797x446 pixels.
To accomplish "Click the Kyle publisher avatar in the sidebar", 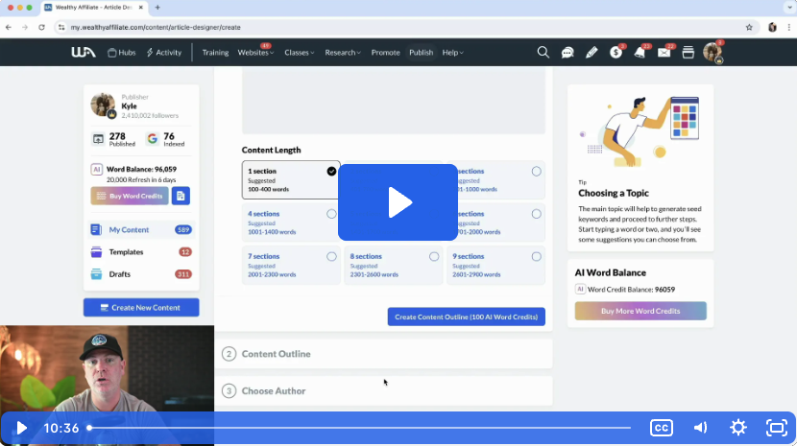I will [x=103, y=106].
